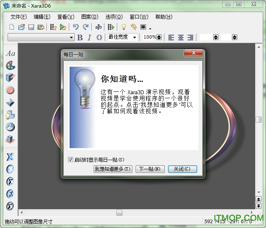Open the 编辑(E) menu
The height and width of the screenshot is (228, 266).
[42, 17]
